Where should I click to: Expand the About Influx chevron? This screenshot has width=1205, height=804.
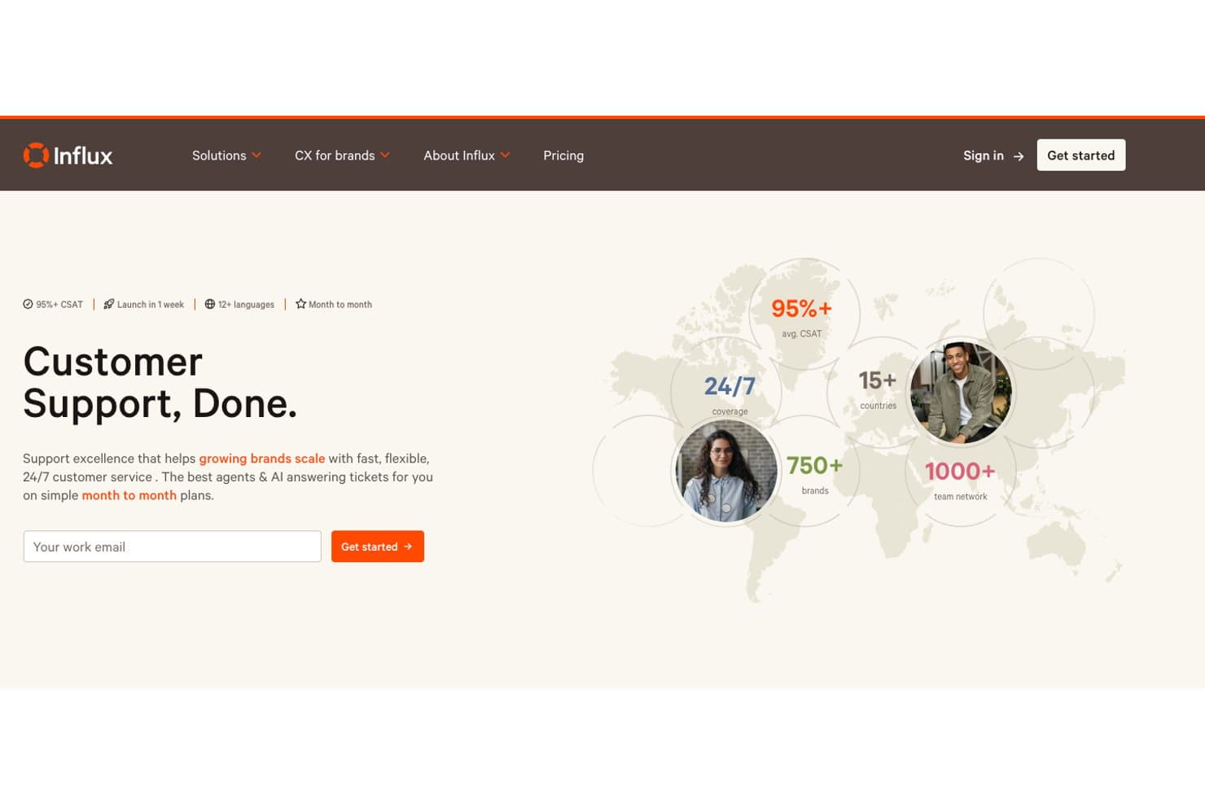tap(505, 155)
